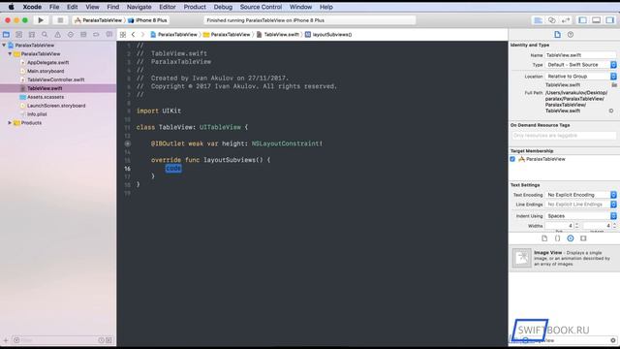620x349 pixels.
Task: Open the Source Control menu
Action: 261,7
